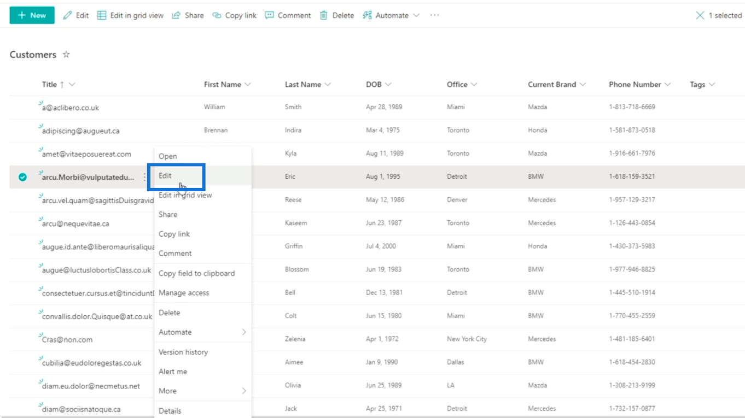Open the arcu@nequevitae.ca item

point(75,224)
